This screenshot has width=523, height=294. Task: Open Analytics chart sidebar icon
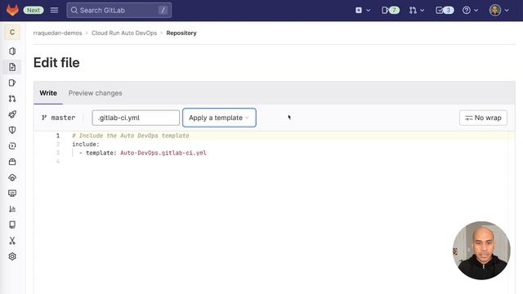[12, 209]
